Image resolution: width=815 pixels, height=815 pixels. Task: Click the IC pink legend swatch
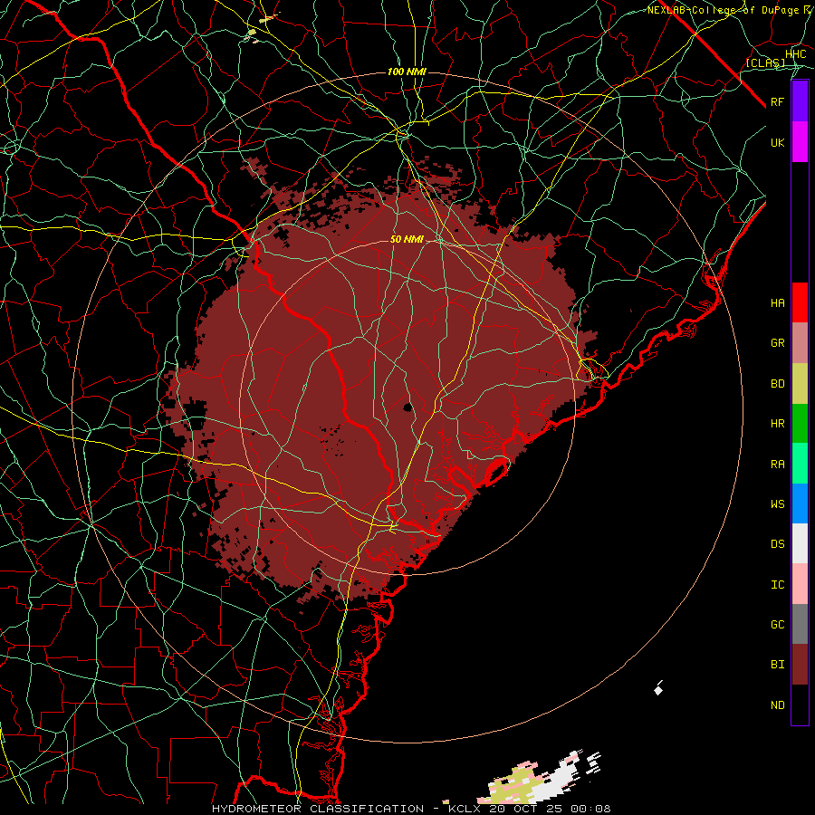[x=800, y=584]
